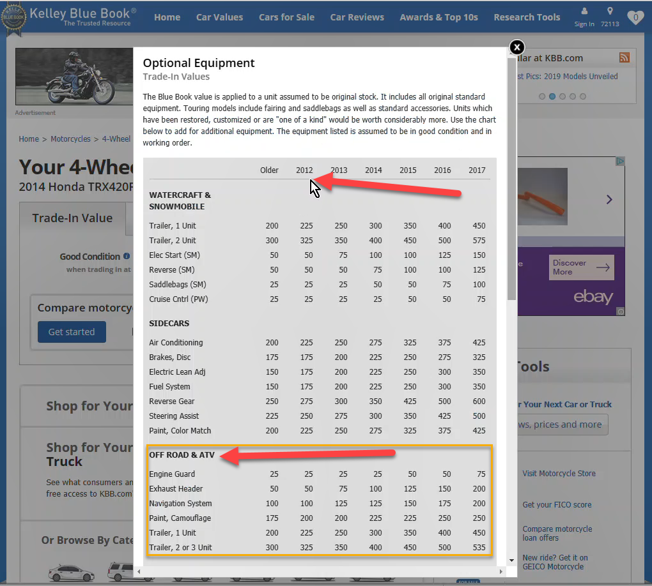
Task: Click the Navigation System row label
Action: pyautogui.click(x=180, y=504)
